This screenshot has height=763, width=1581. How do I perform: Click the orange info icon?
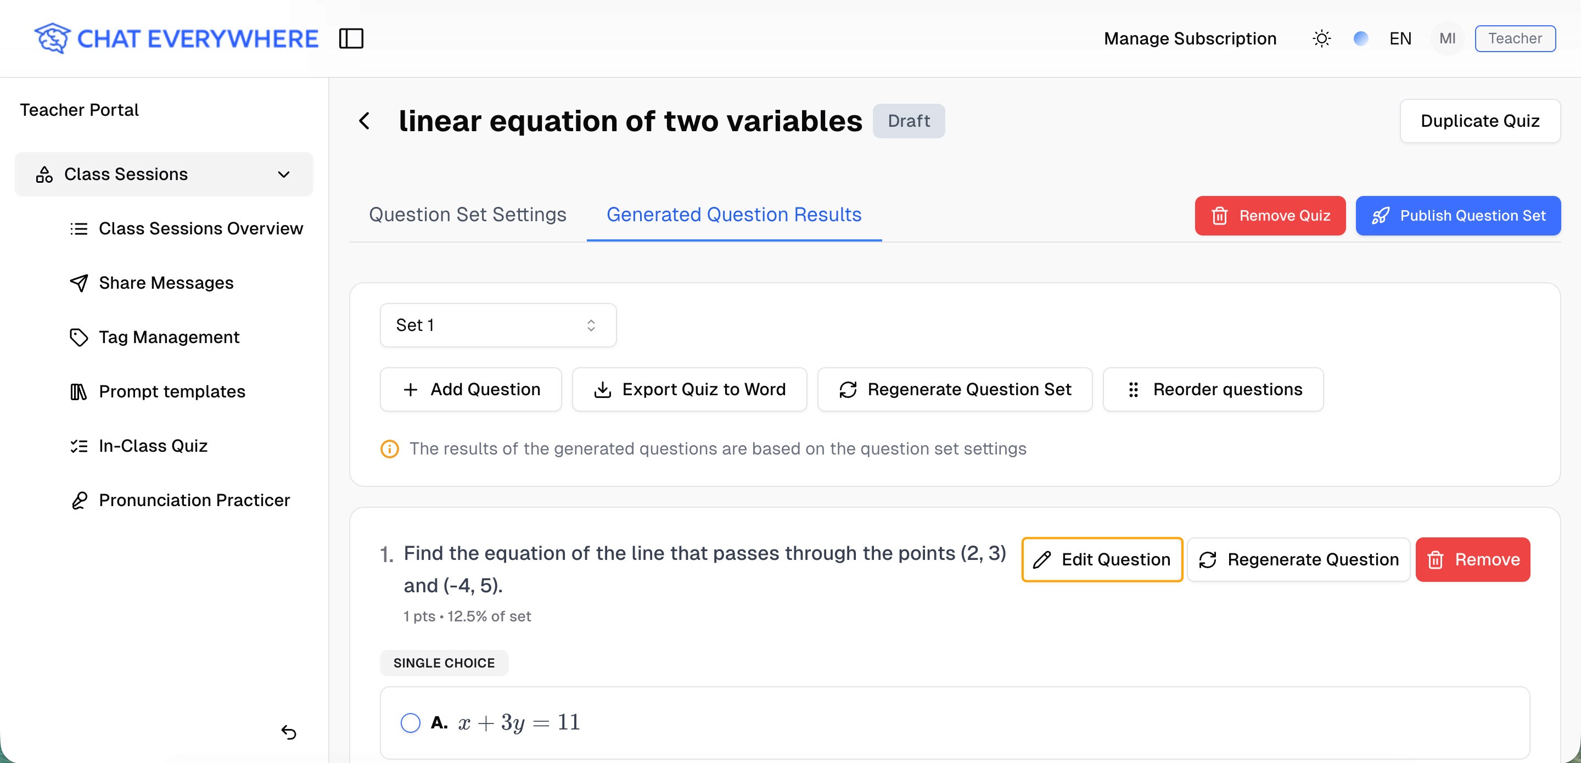pyautogui.click(x=390, y=450)
